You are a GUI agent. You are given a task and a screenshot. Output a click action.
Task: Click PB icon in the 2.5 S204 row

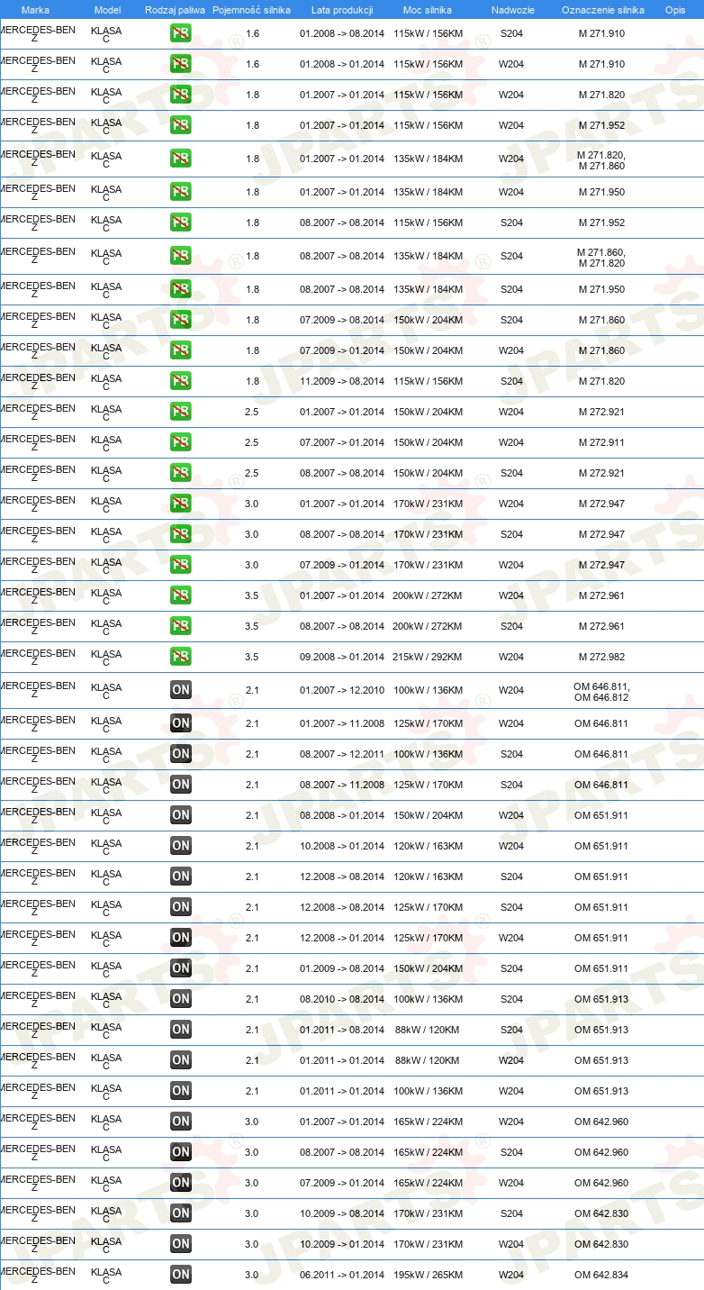coord(181,473)
